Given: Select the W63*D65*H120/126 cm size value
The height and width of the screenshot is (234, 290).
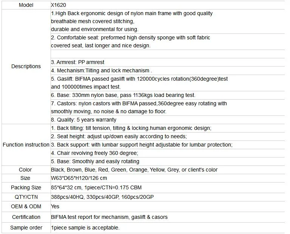Looking at the screenshot, I should (79, 178).
